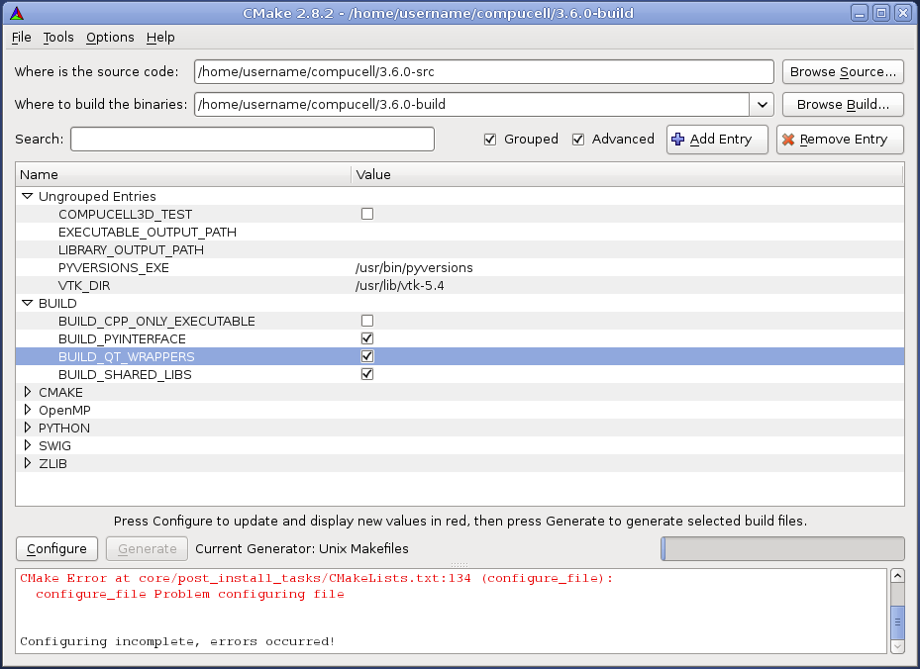Toggle the Grouped checkbox
The image size is (920, 669).
[490, 140]
